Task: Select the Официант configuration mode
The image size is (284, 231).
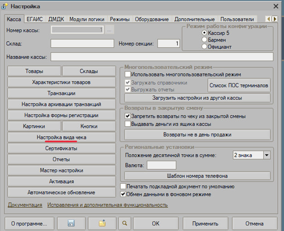Action: (x=204, y=47)
